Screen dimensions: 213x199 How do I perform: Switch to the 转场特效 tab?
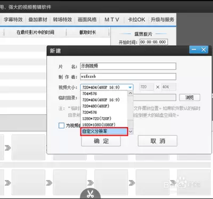(x=62, y=20)
